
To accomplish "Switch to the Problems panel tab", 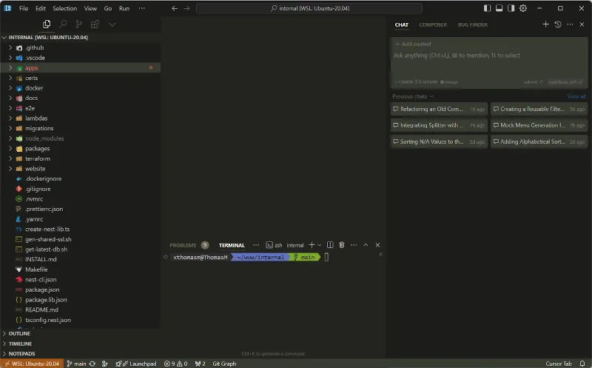I will tap(183, 245).
